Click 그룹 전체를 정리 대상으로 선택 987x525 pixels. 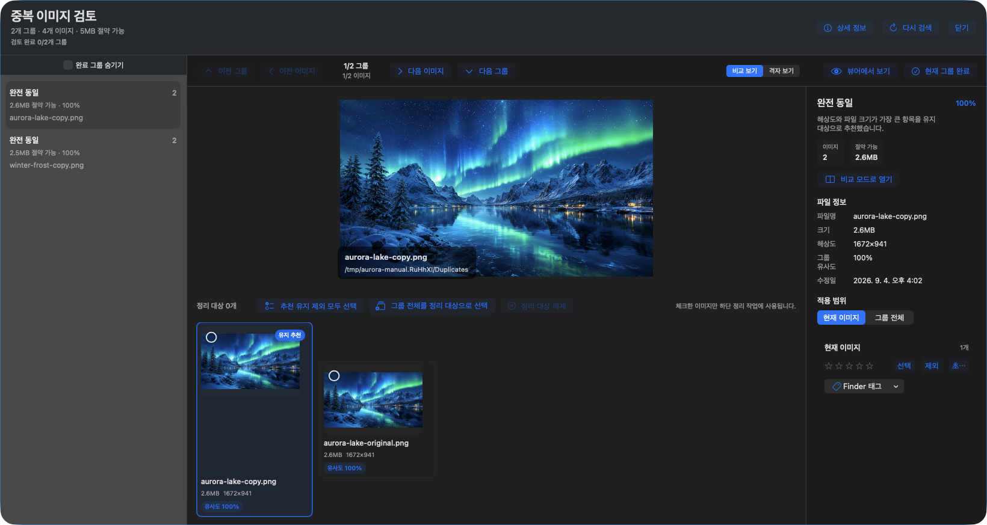(x=432, y=306)
